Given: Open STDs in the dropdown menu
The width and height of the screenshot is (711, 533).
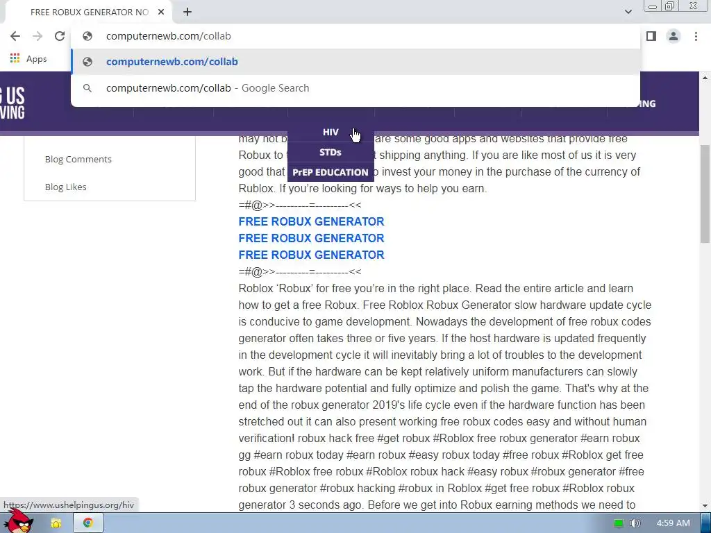Looking at the screenshot, I should pyautogui.click(x=331, y=152).
